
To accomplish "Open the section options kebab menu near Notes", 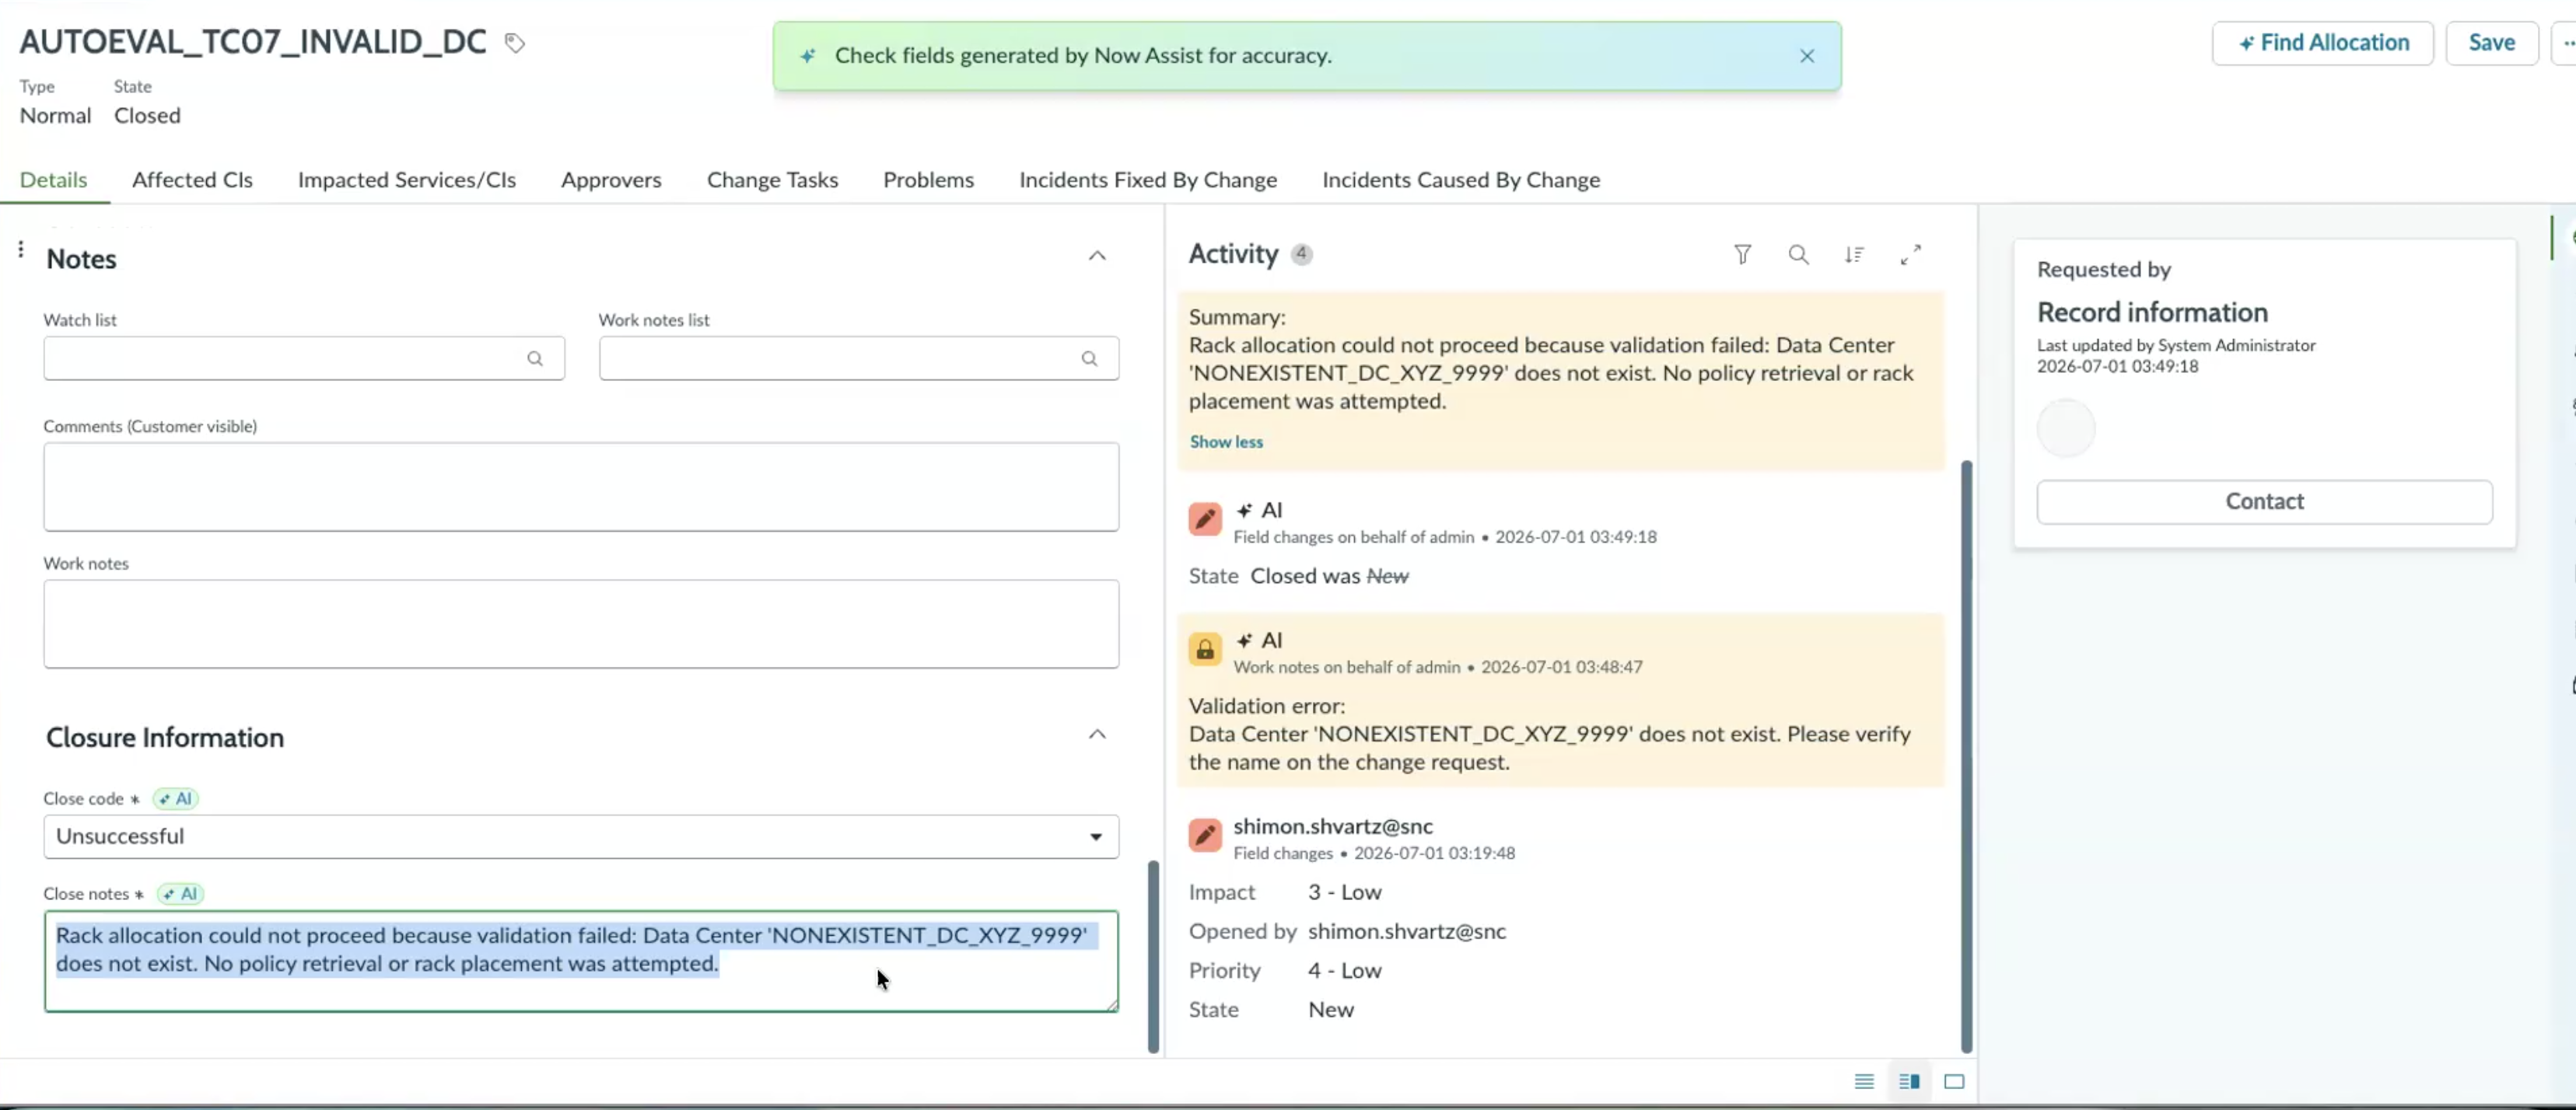I will tap(21, 250).
